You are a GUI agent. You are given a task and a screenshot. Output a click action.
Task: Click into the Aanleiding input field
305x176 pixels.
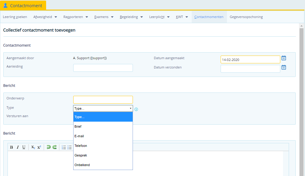(103, 68)
